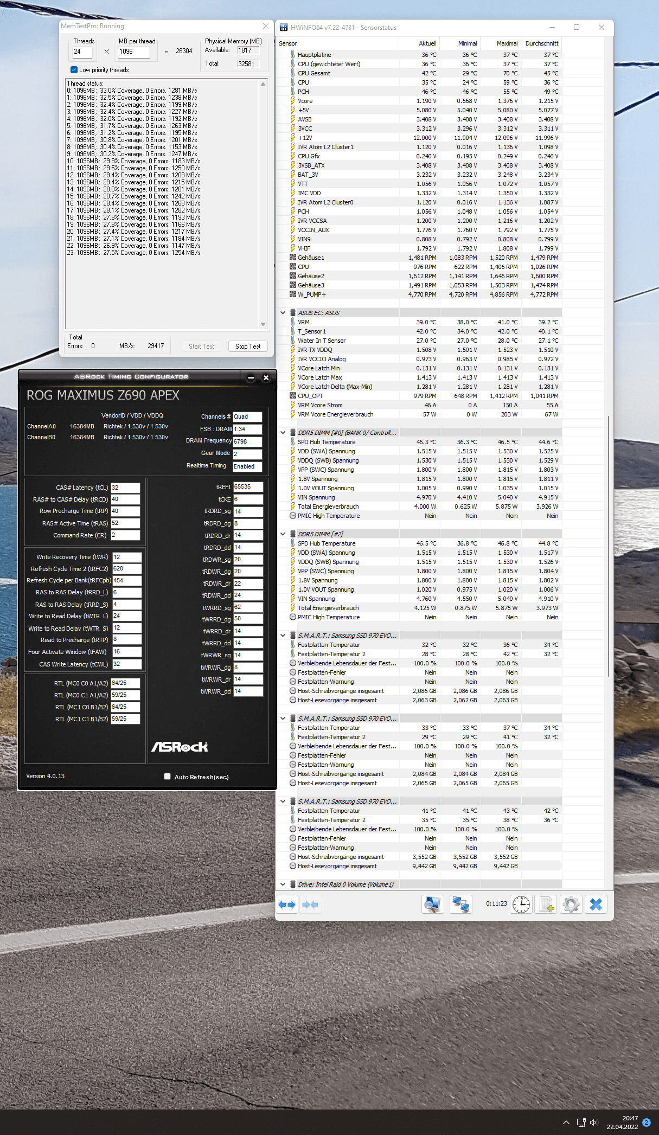The width and height of the screenshot is (659, 1135).
Task: Click the Gehäuse1 fan icon
Action: [x=293, y=258]
